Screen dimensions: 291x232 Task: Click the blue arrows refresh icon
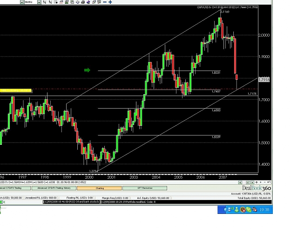pyautogui.click(x=88, y=2)
